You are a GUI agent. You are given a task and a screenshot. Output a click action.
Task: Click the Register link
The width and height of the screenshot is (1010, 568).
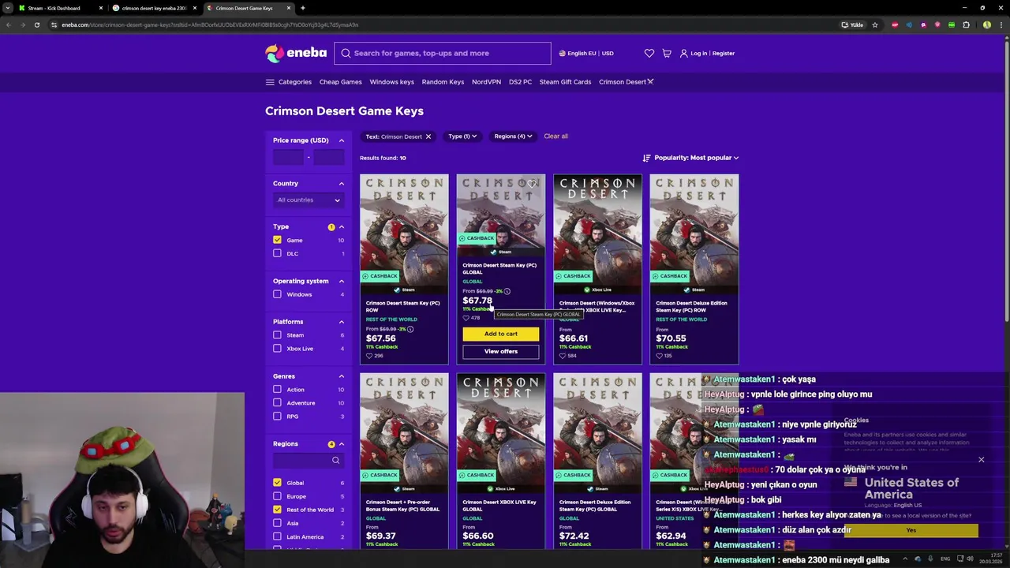point(724,53)
